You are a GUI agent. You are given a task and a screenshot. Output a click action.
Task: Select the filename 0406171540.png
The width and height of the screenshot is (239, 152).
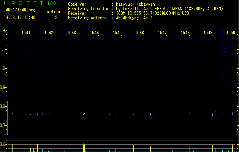19,10
